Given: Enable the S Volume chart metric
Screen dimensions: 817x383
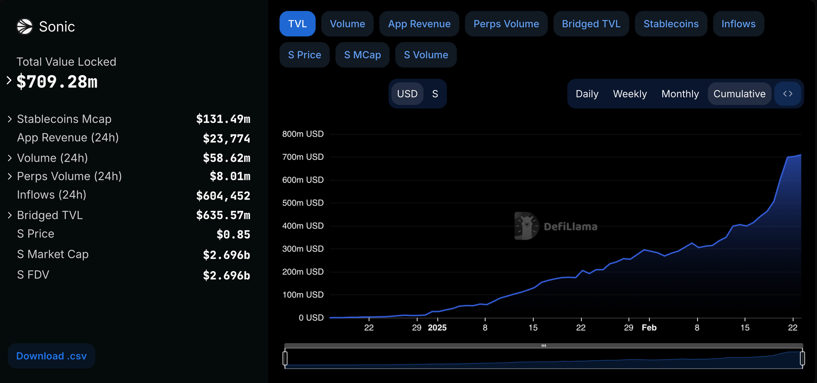Looking at the screenshot, I should point(426,55).
